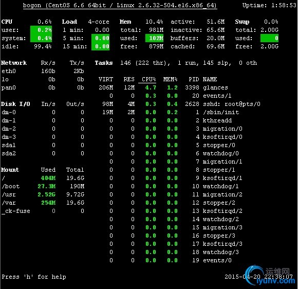Click the Out/s column header

[x=75, y=104]
